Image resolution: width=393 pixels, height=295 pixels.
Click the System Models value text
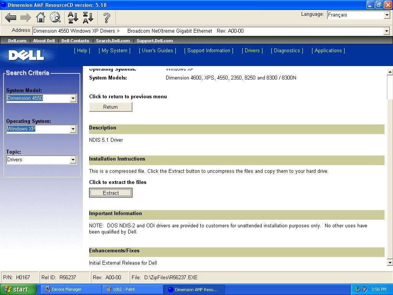coord(231,78)
